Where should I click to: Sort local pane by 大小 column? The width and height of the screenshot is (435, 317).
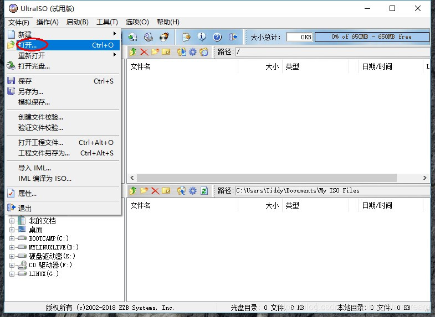[260, 205]
